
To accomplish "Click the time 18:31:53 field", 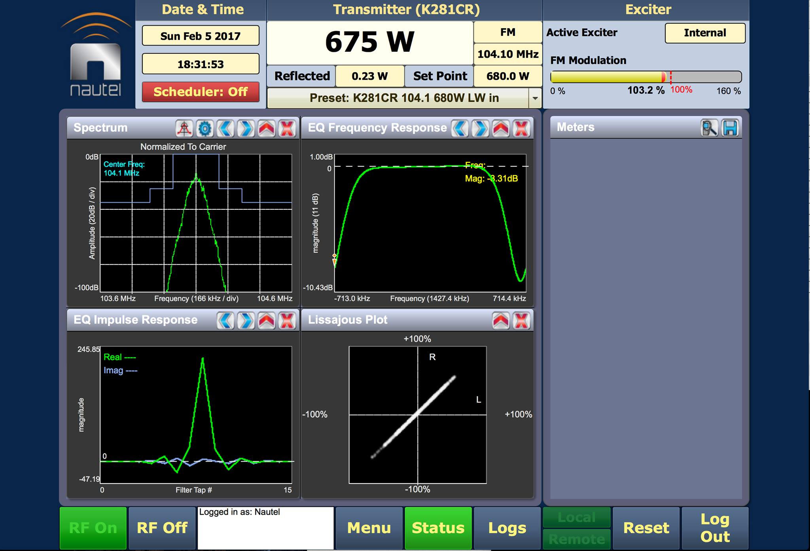I will coord(201,64).
